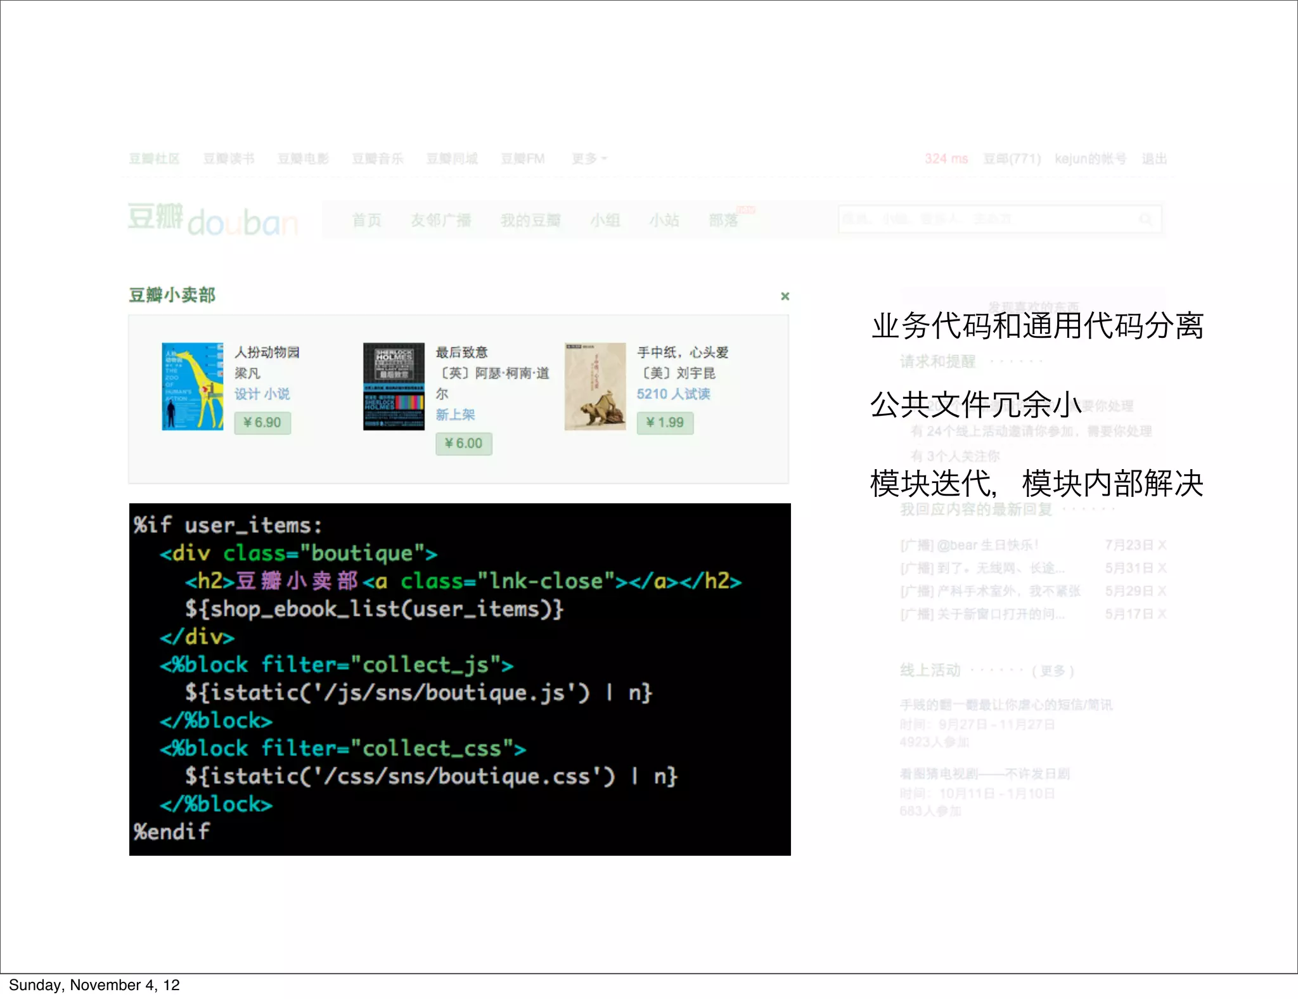Open the origami book cover thumbnail
The image size is (1298, 999).
pyautogui.click(x=595, y=387)
